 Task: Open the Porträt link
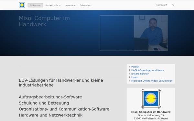135,67
